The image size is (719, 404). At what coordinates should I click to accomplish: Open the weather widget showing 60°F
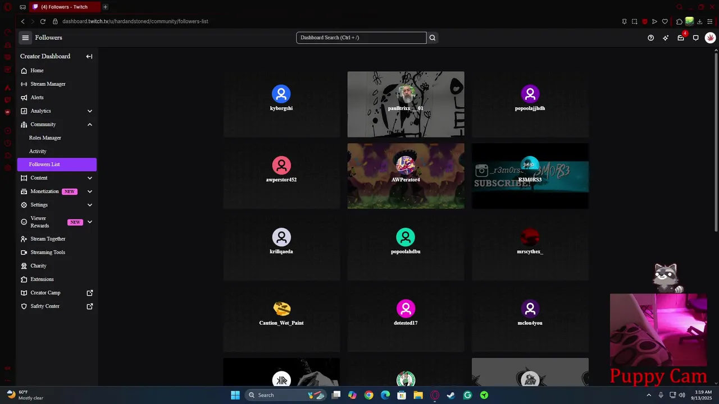pos(25,395)
